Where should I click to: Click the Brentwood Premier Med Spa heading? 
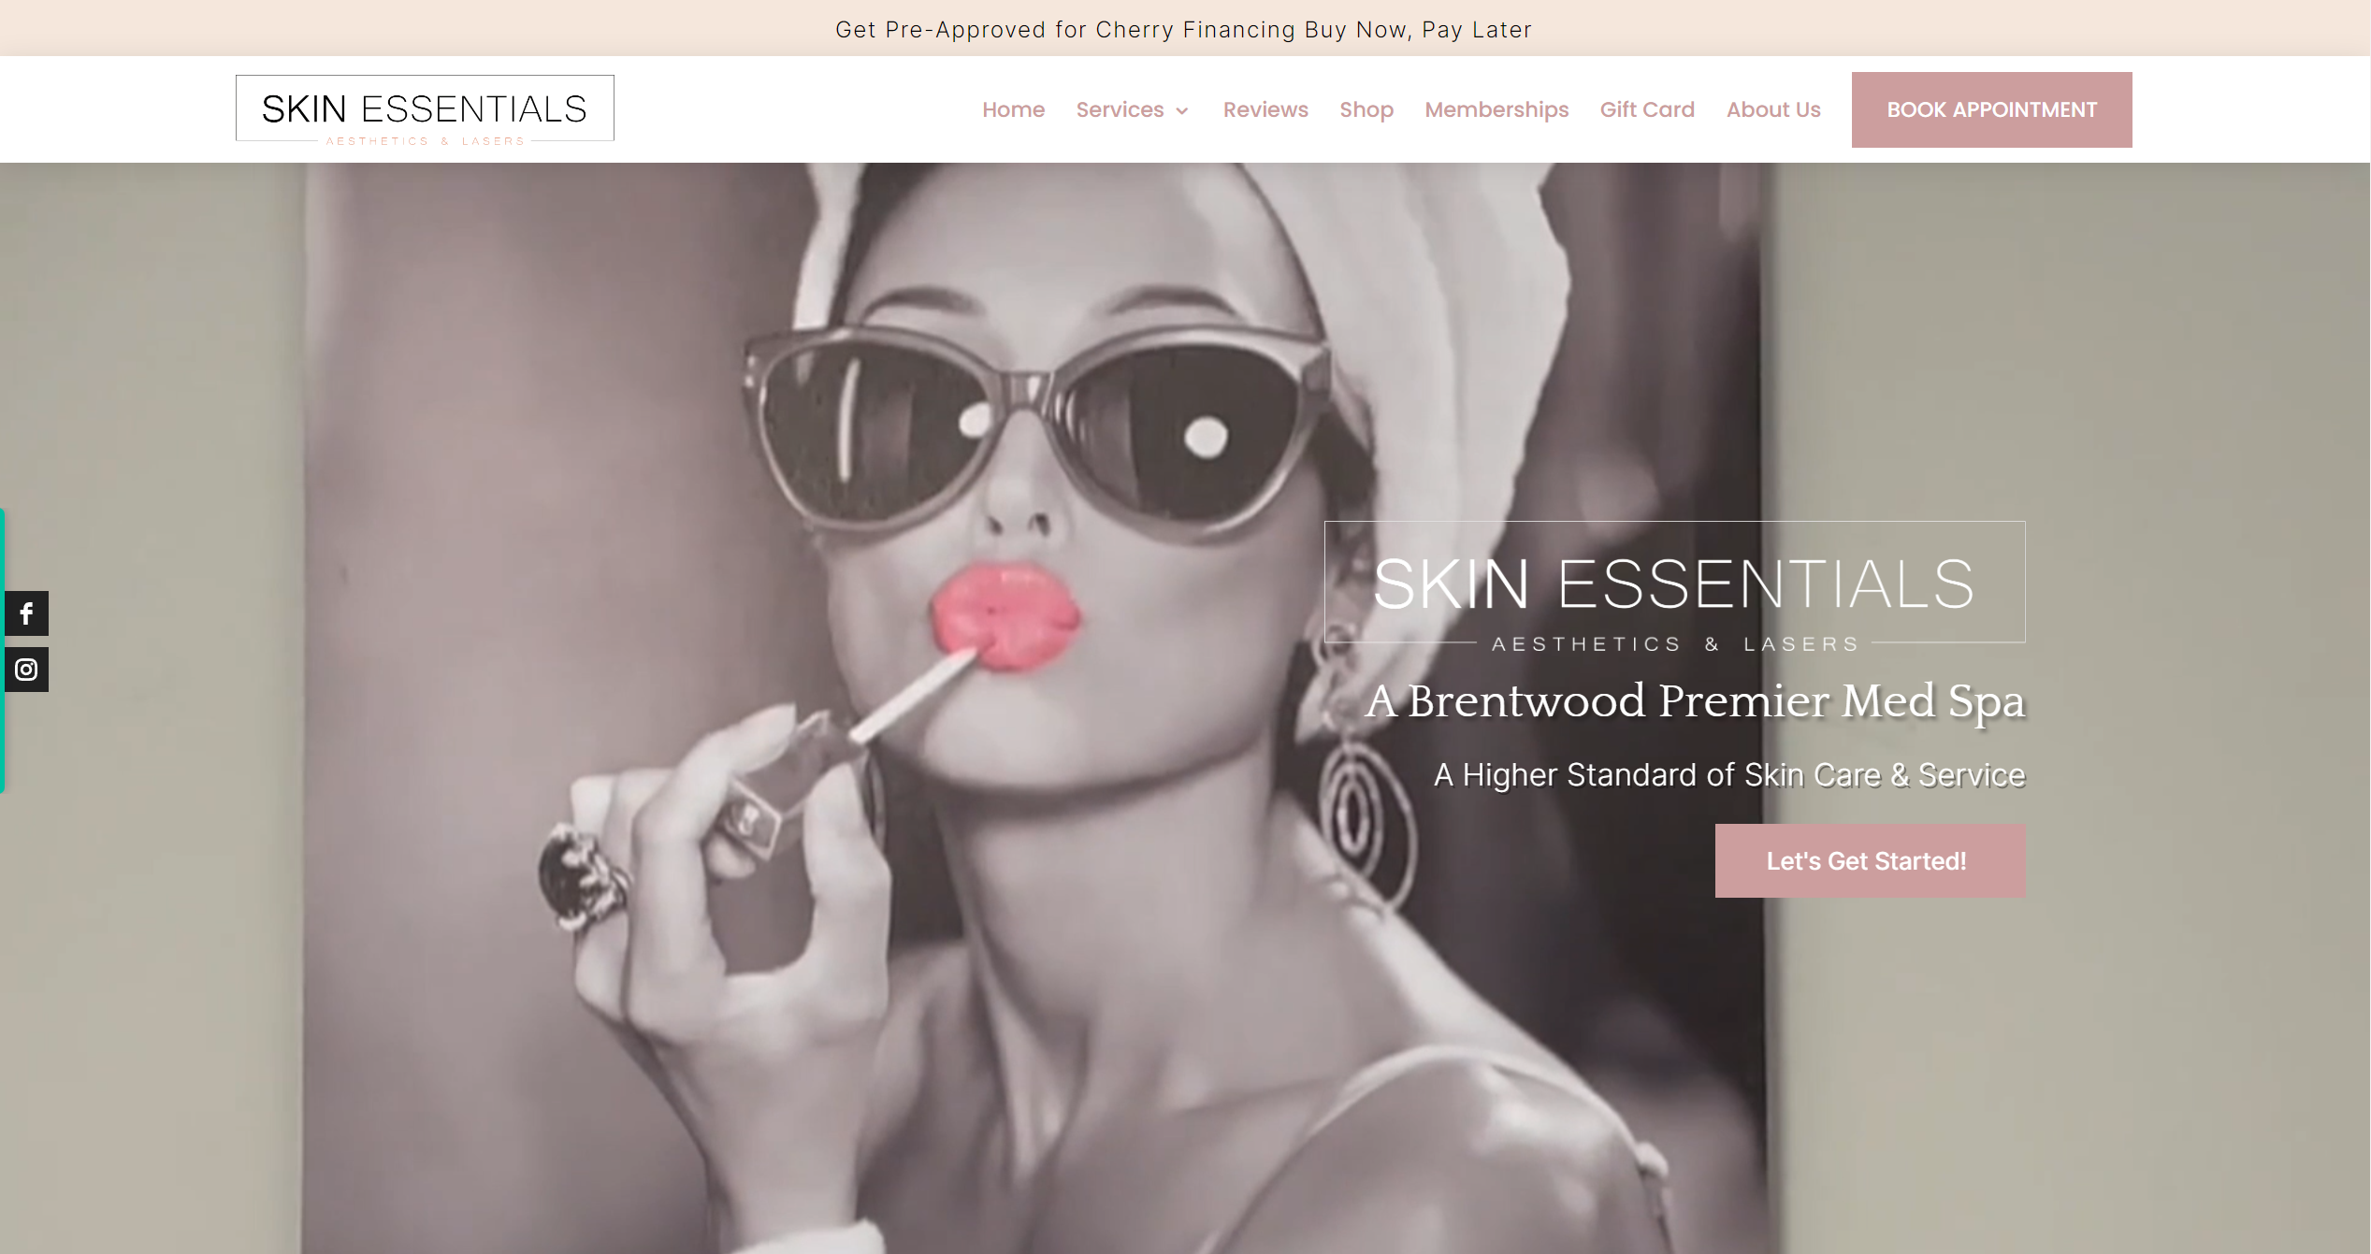pos(1694,701)
